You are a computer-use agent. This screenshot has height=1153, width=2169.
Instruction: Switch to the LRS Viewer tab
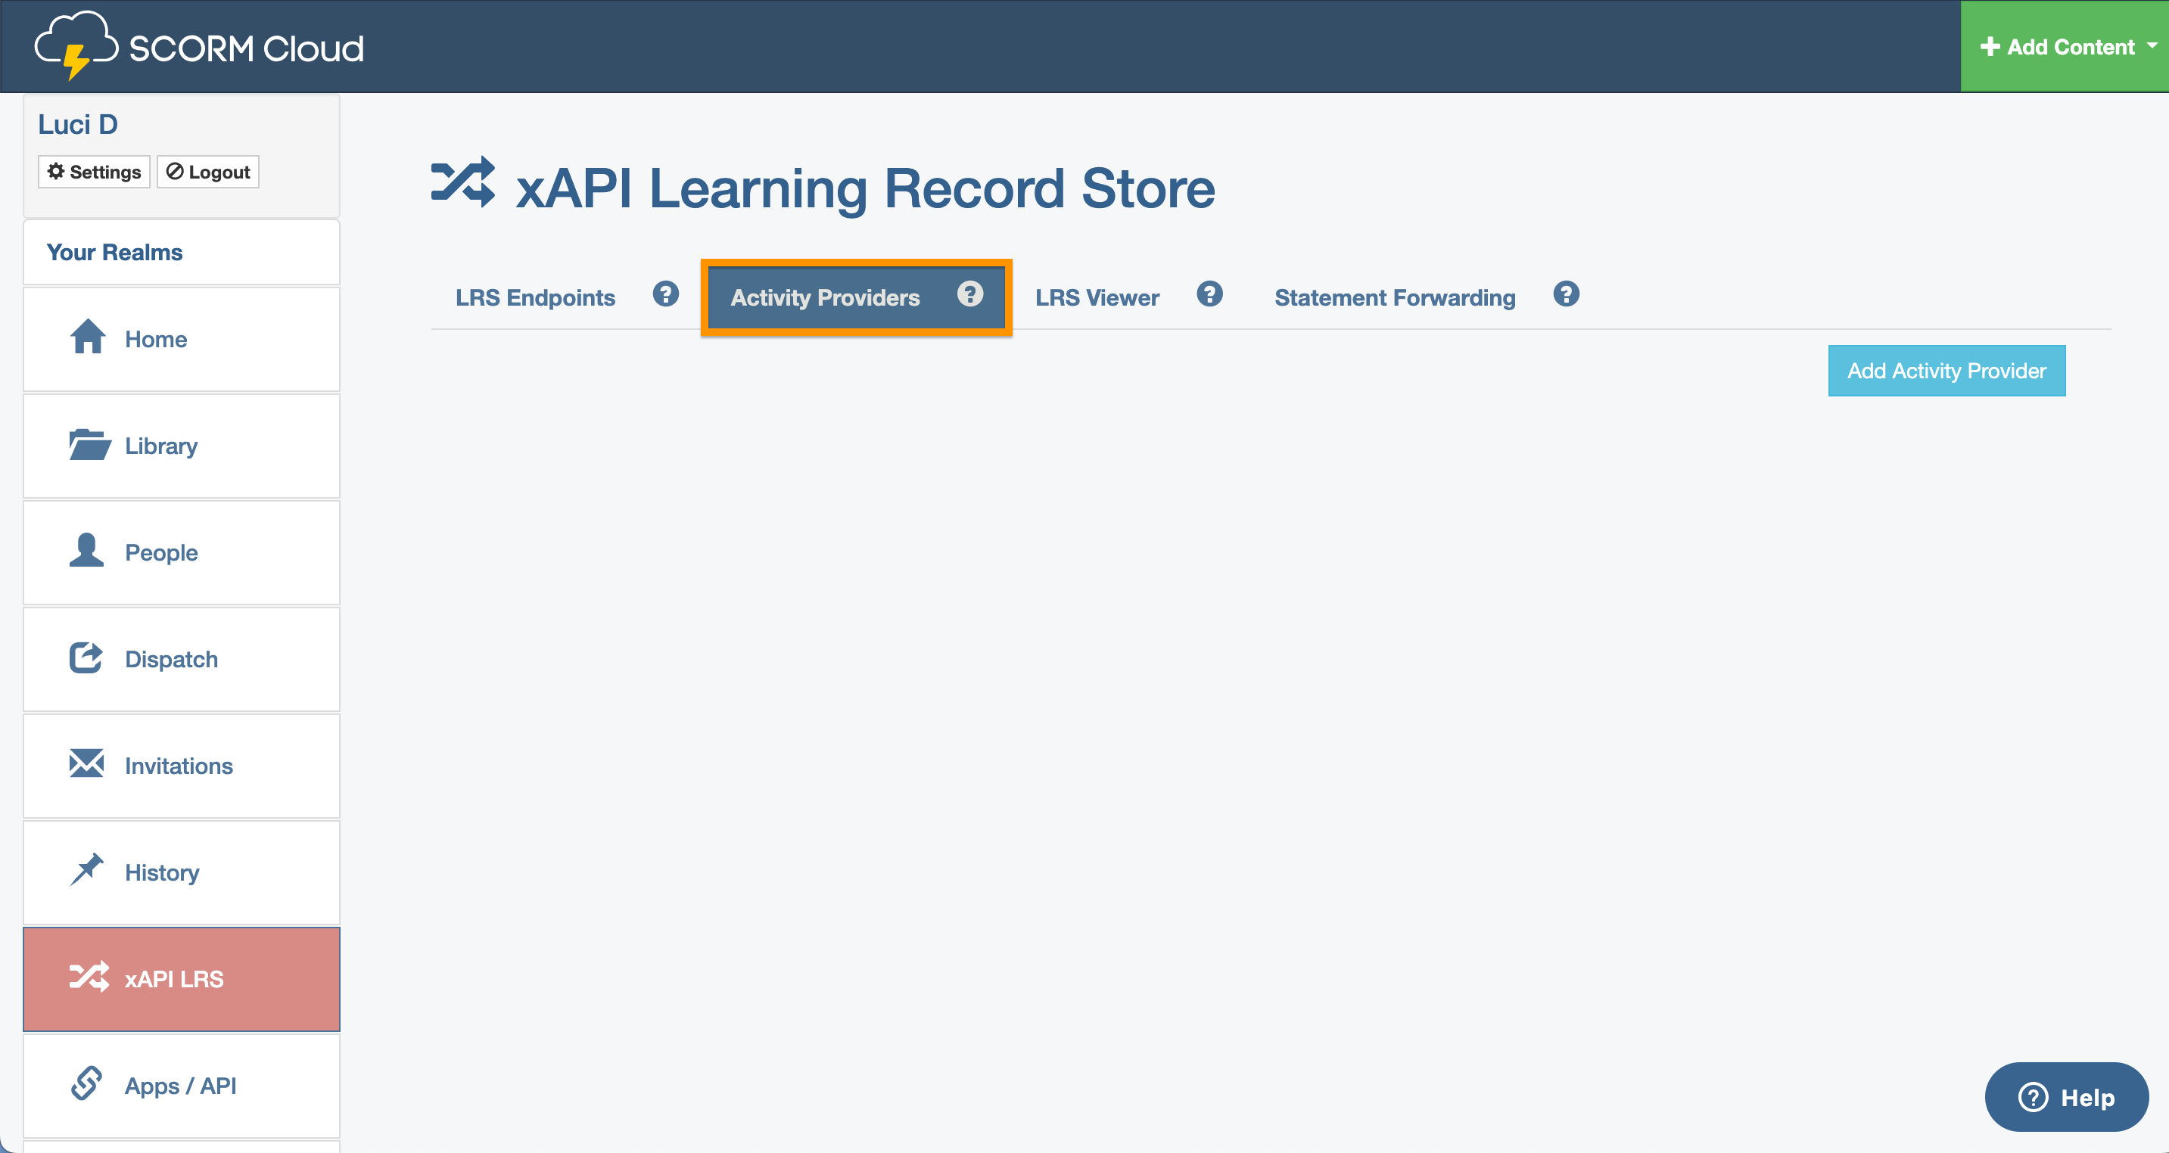1097,297
